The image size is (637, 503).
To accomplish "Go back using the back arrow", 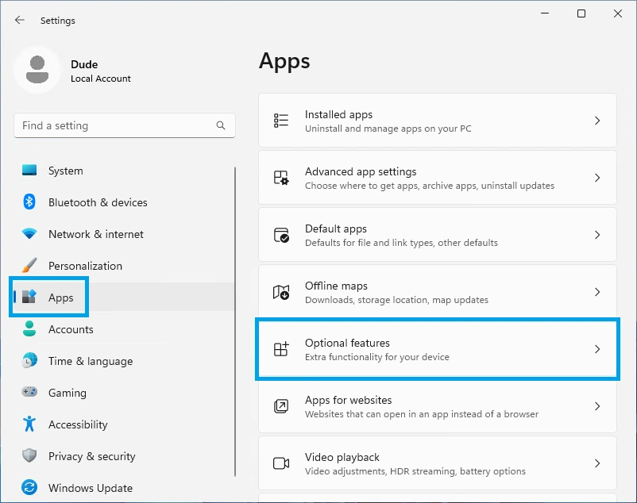I will (x=20, y=20).
